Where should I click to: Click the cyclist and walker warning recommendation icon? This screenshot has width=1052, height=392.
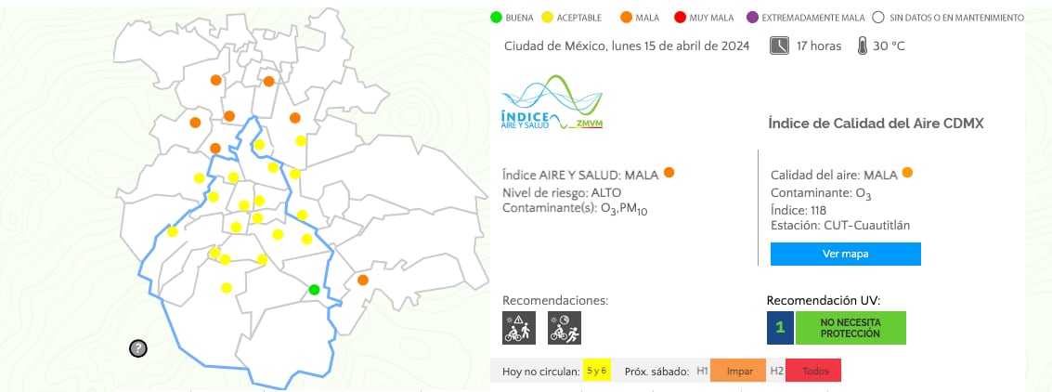pos(516,327)
